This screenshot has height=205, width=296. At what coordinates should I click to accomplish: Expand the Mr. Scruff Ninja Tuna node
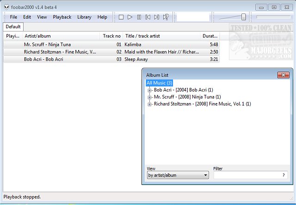[149, 97]
